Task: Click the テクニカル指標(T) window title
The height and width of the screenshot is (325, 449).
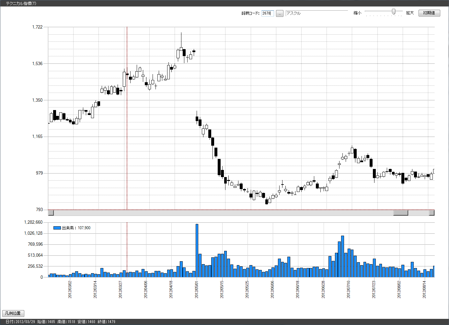Action: point(21,3)
